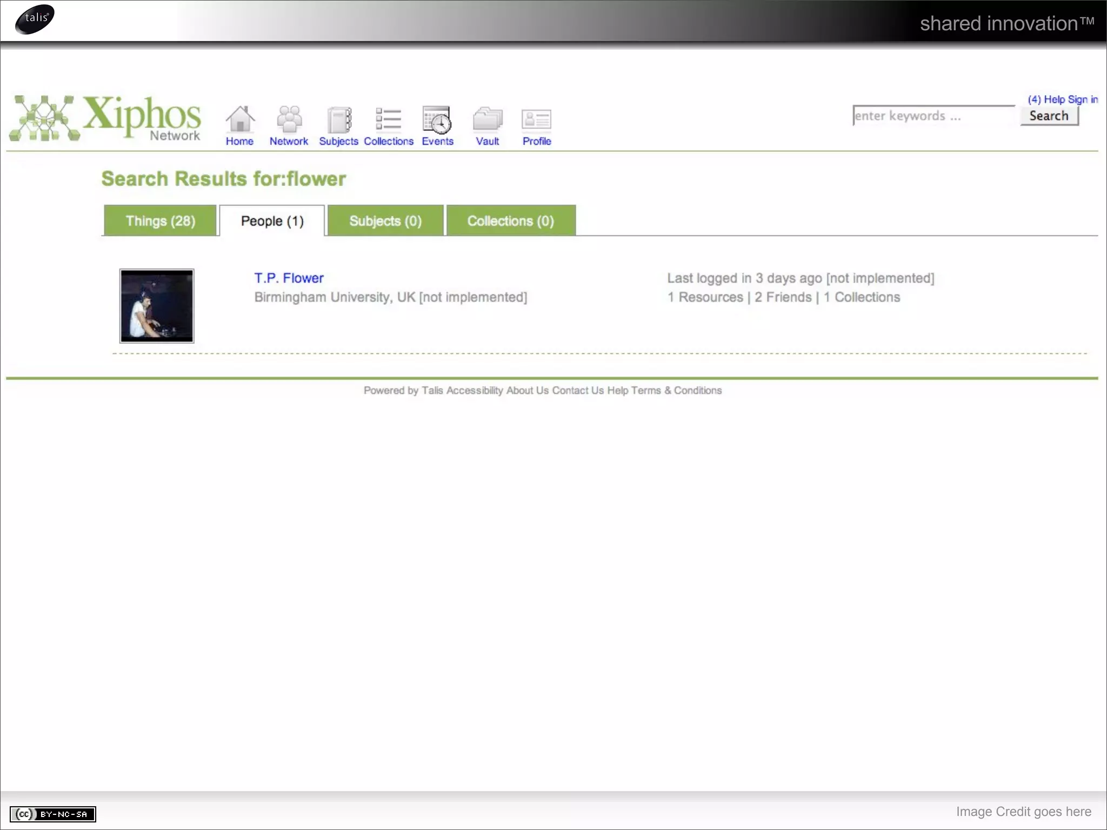Click the Vault text link
The height and width of the screenshot is (830, 1107).
pos(487,141)
